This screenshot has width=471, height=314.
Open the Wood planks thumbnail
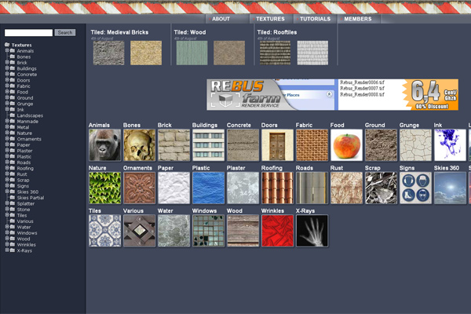tap(243, 231)
